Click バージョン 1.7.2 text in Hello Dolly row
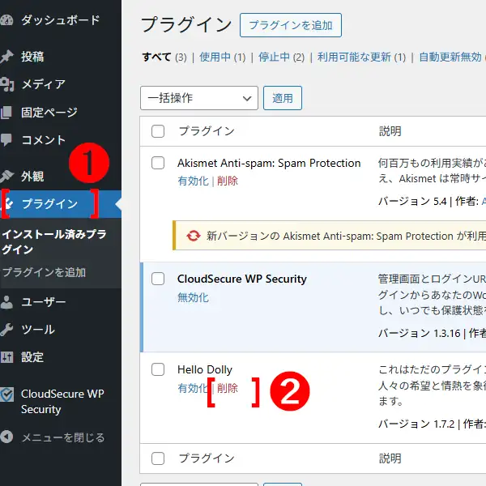 point(416,424)
